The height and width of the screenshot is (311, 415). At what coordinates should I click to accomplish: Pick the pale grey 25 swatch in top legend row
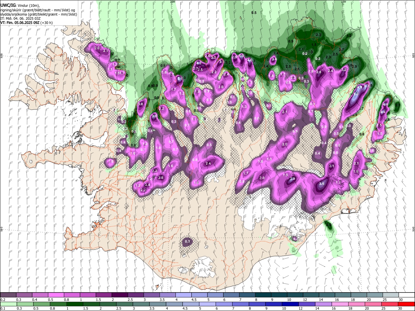[x=390, y=295]
